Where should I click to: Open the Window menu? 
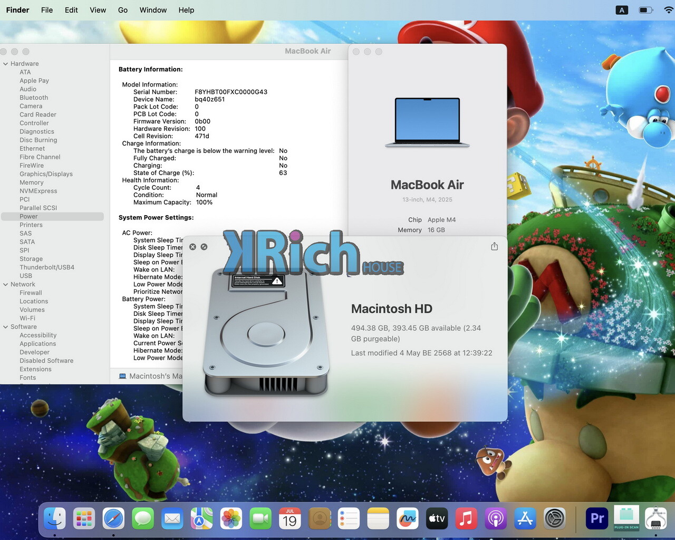153,10
